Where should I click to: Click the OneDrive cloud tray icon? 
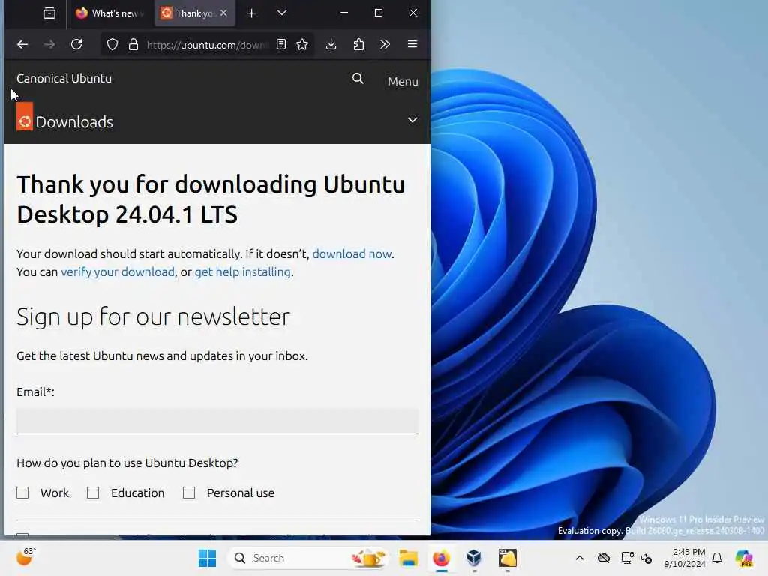[x=604, y=558]
